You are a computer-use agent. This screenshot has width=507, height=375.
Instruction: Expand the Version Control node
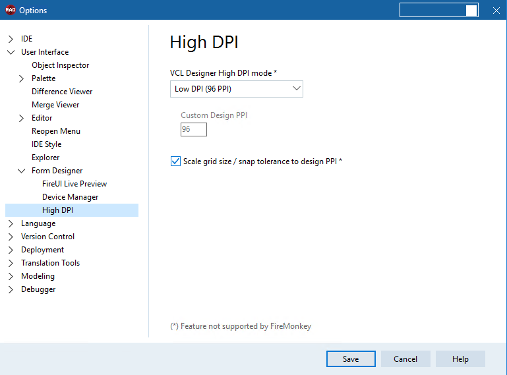tap(11, 237)
